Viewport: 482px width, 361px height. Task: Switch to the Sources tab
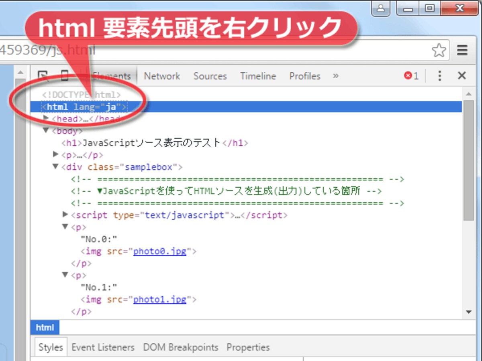[x=210, y=76]
